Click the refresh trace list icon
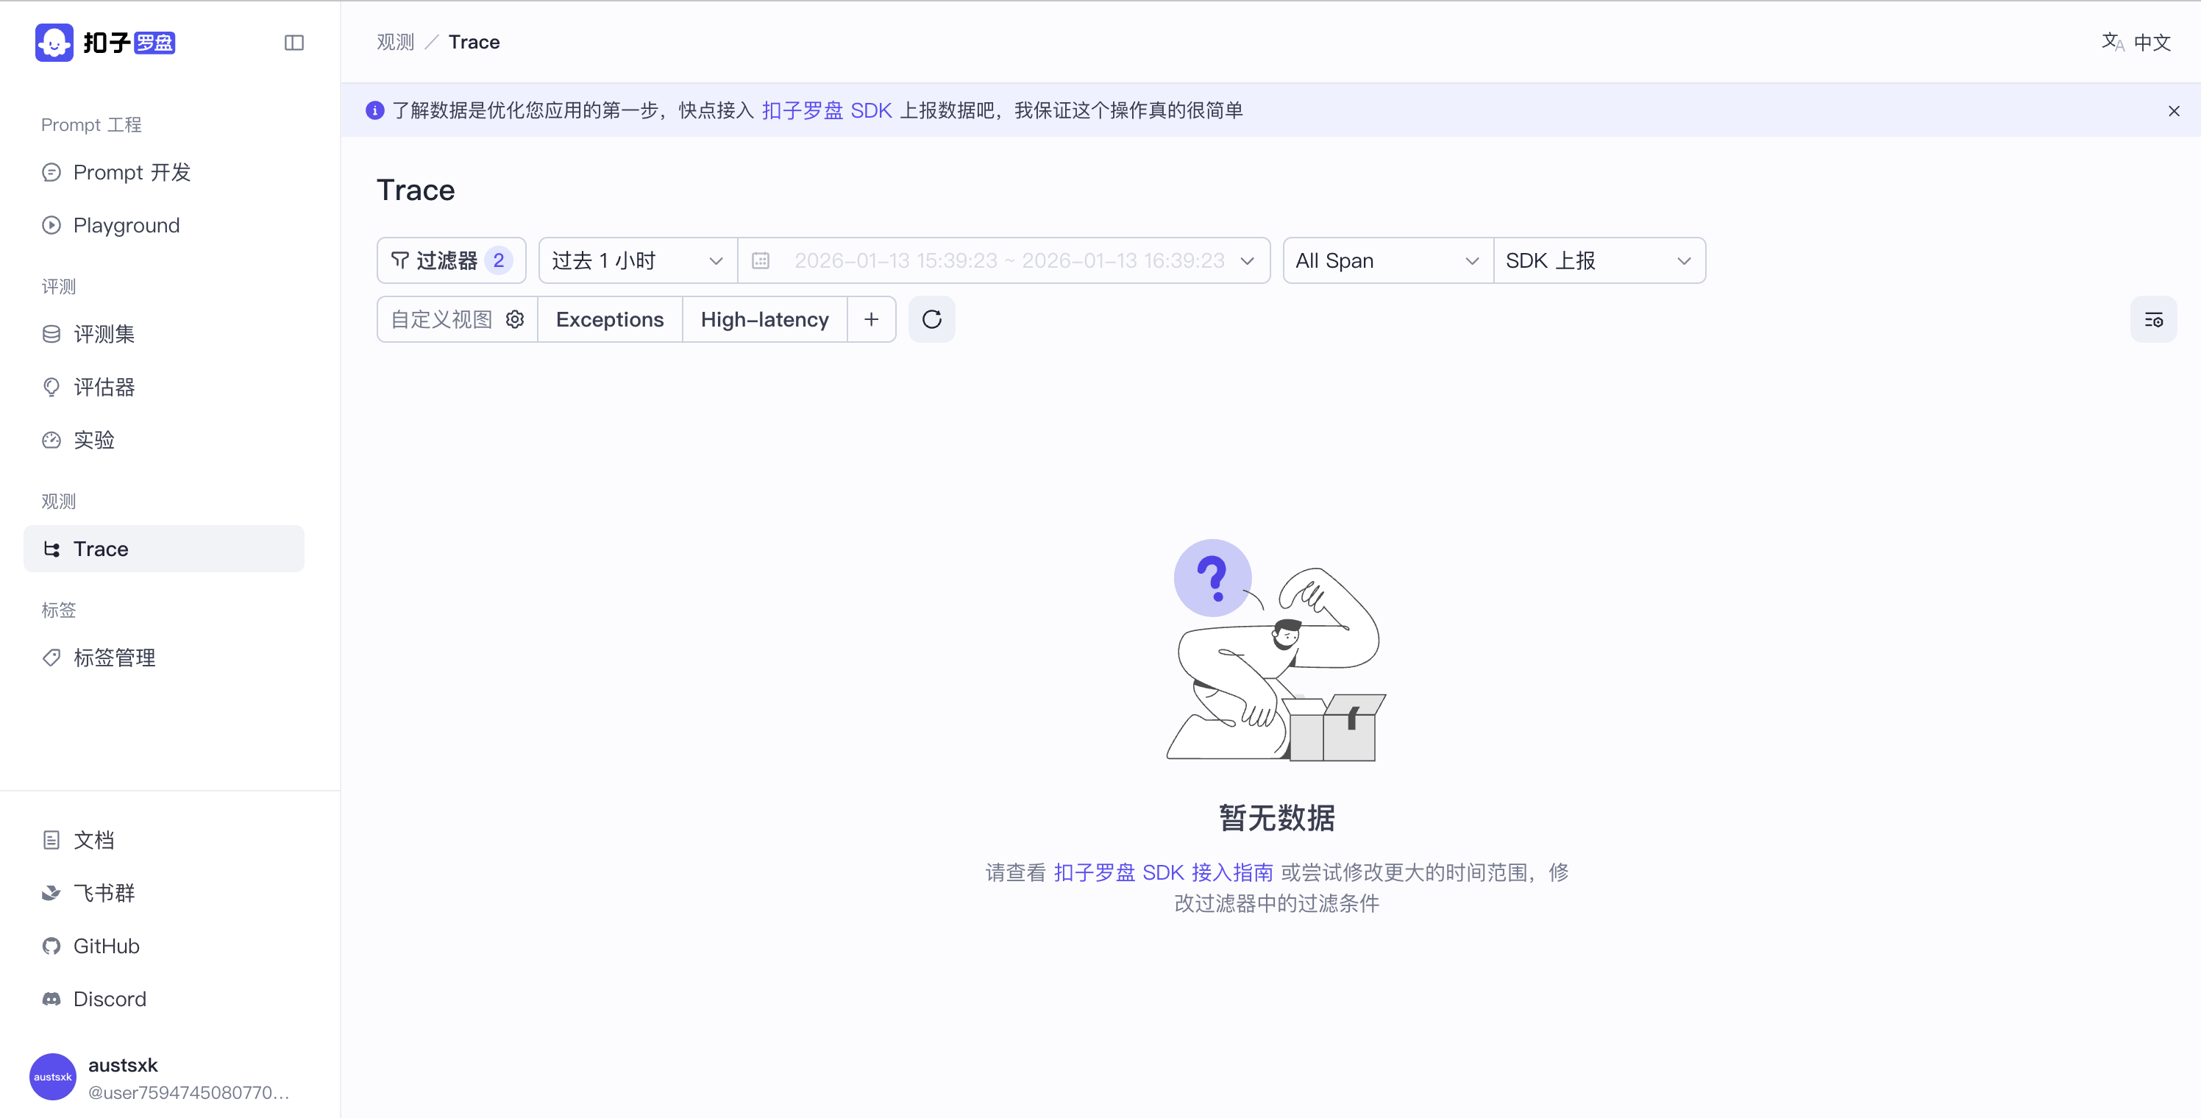2201x1118 pixels. pyautogui.click(x=931, y=319)
